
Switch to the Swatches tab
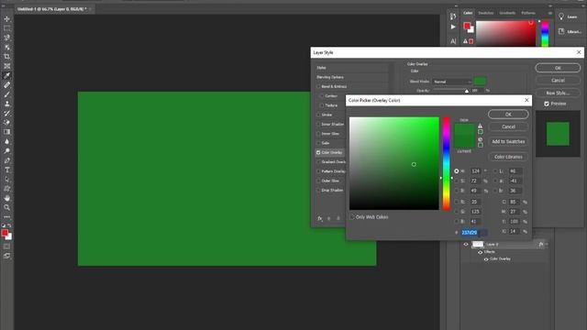point(486,13)
